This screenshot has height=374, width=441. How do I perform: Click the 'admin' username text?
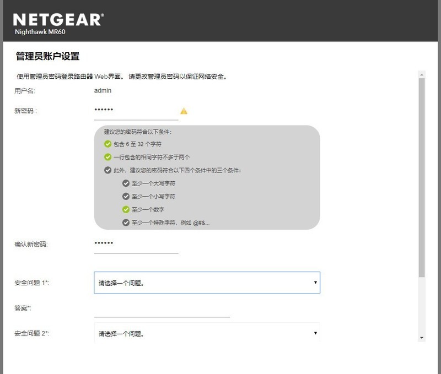(103, 90)
